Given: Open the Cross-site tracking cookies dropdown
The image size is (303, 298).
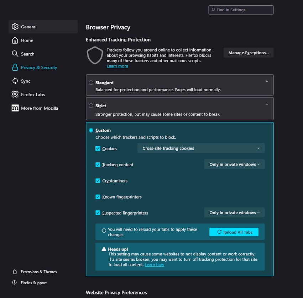Looking at the screenshot, I should (201, 148).
